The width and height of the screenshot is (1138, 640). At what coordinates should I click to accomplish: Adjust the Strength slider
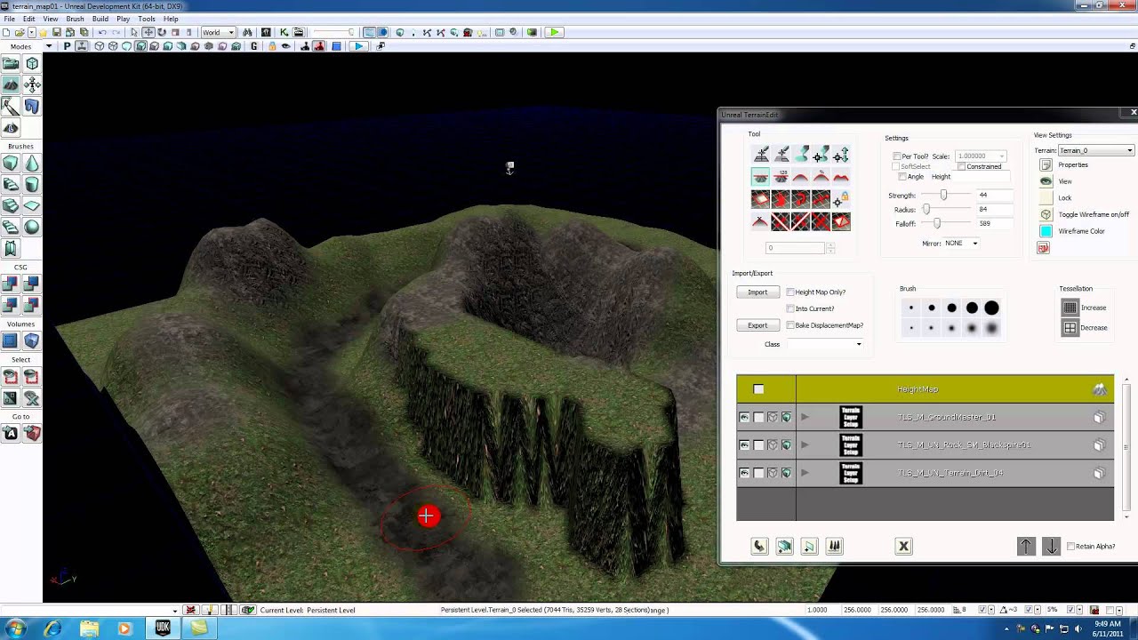click(x=943, y=196)
